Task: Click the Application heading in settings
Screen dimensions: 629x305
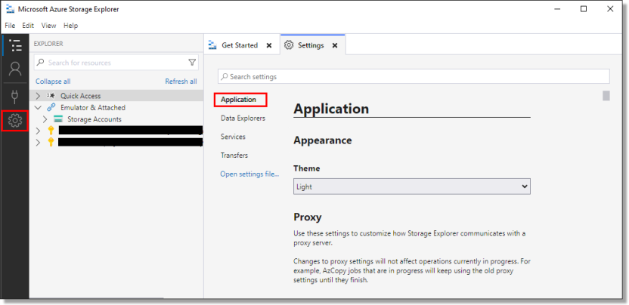Action: pos(331,109)
